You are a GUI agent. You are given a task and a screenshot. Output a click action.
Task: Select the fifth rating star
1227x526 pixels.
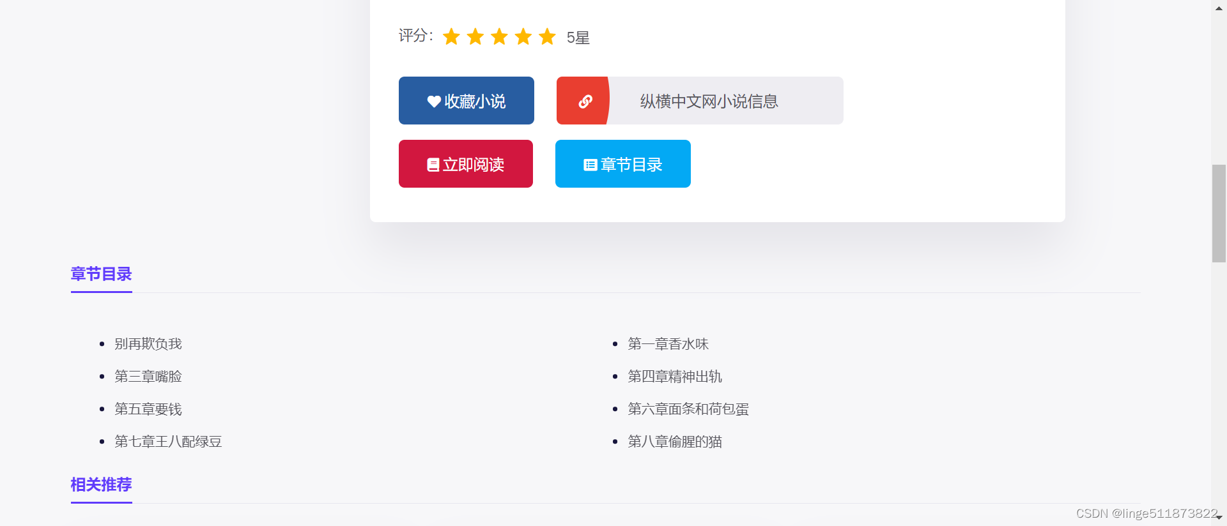[x=546, y=36]
